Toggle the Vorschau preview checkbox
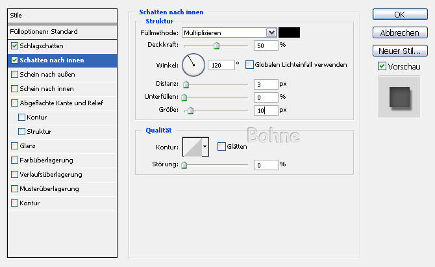Image resolution: width=435 pixels, height=267 pixels. [382, 66]
